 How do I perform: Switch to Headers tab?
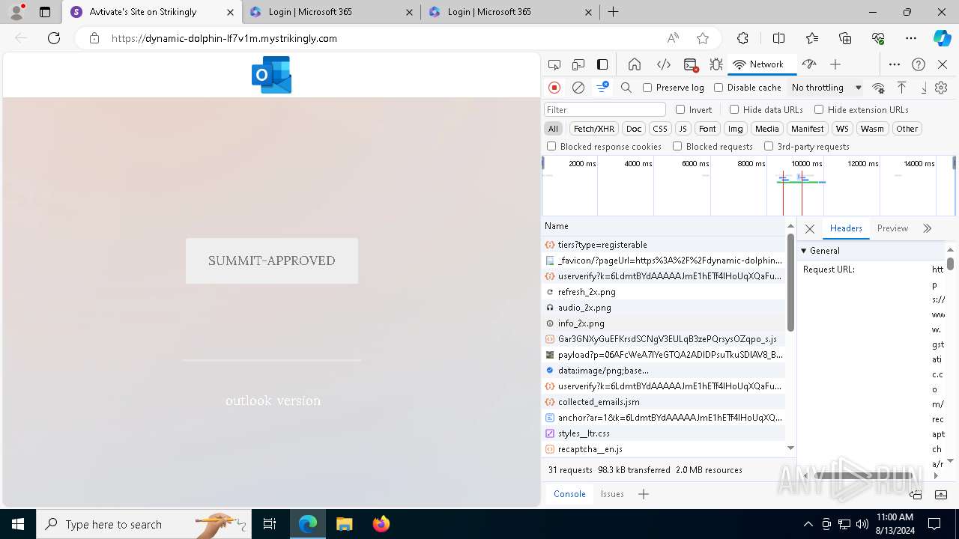tap(846, 228)
